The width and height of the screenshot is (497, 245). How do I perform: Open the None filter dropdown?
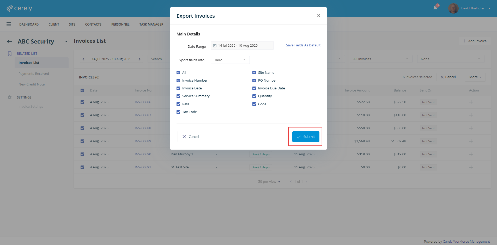point(451,59)
